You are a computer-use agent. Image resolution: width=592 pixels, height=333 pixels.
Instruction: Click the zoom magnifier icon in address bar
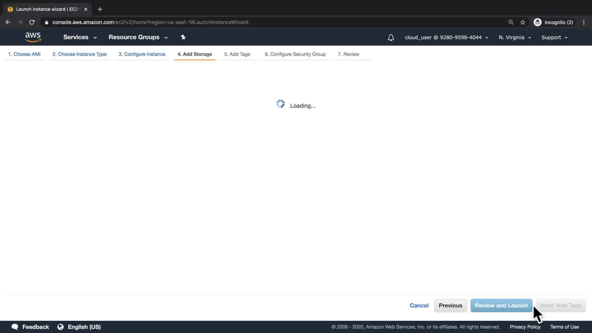(511, 22)
